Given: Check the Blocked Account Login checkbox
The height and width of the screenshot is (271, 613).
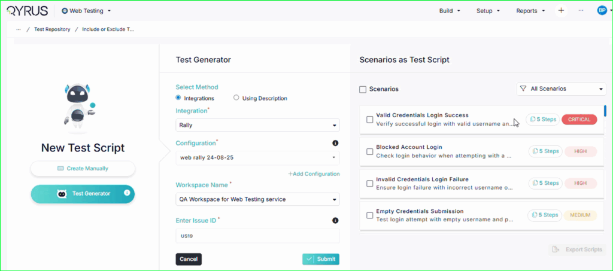Looking at the screenshot, I should click(369, 151).
